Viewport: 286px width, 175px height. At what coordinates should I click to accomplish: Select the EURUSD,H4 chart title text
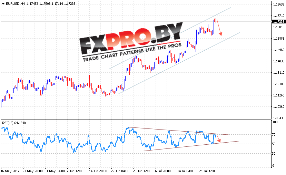tap(15, 4)
